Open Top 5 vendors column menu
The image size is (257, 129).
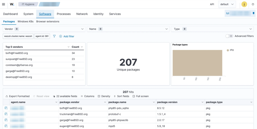(x=69, y=47)
